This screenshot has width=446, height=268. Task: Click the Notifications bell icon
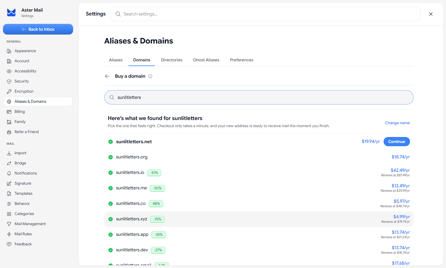coord(9,173)
